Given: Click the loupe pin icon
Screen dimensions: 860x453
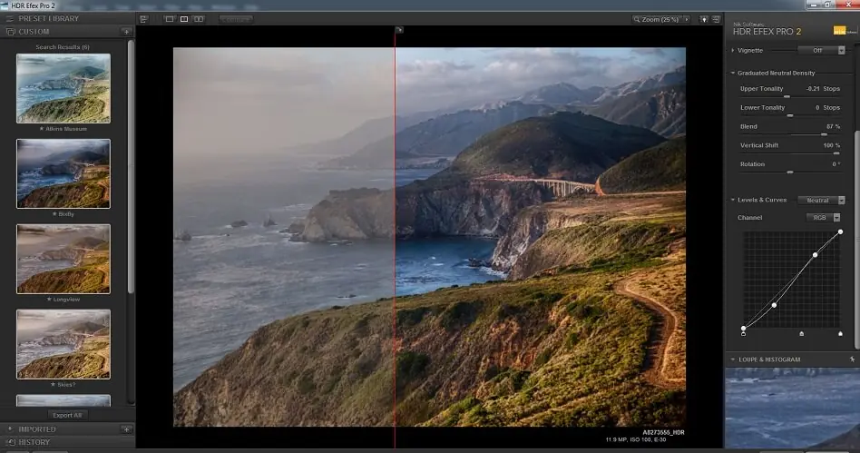Looking at the screenshot, I should pos(852,359).
